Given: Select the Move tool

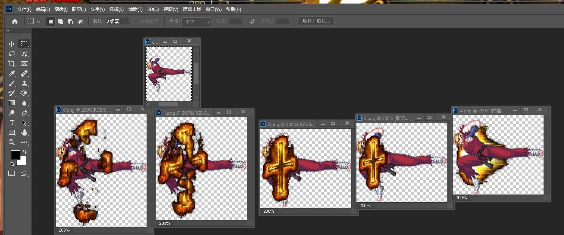Looking at the screenshot, I should (x=12, y=44).
